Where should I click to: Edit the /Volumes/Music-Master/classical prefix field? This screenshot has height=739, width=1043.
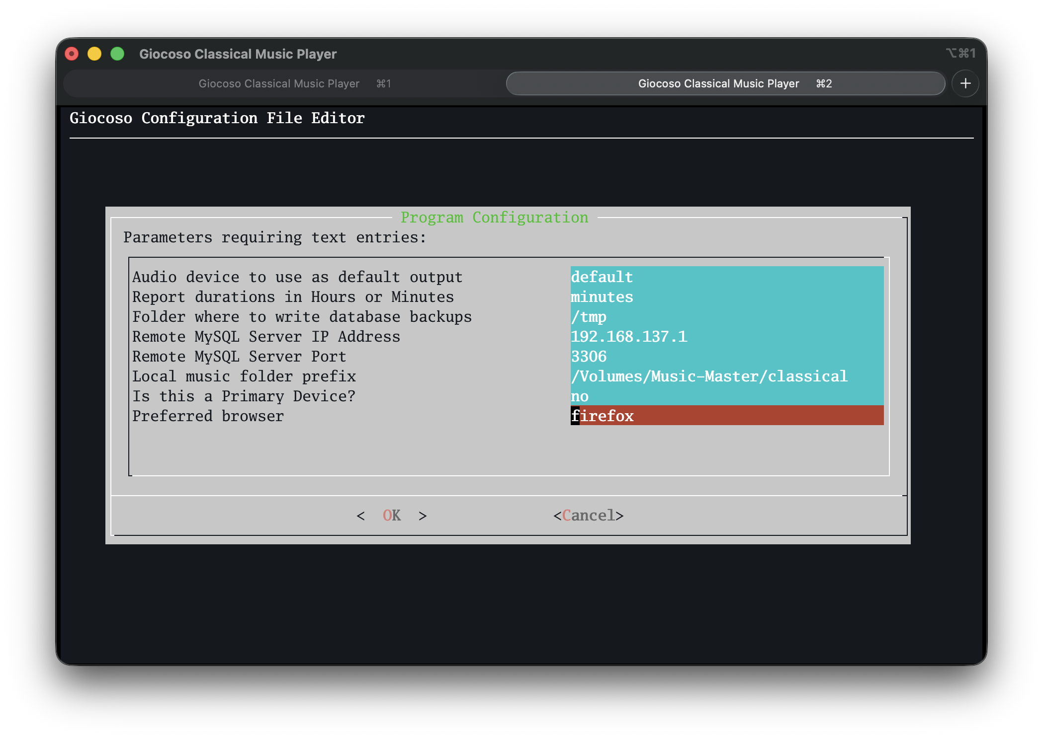(726, 376)
